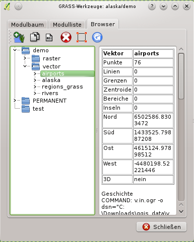Click the Ost coordinate value

point(153,151)
